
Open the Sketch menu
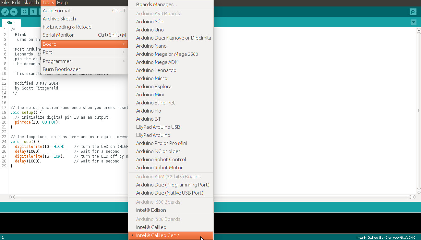[31, 3]
